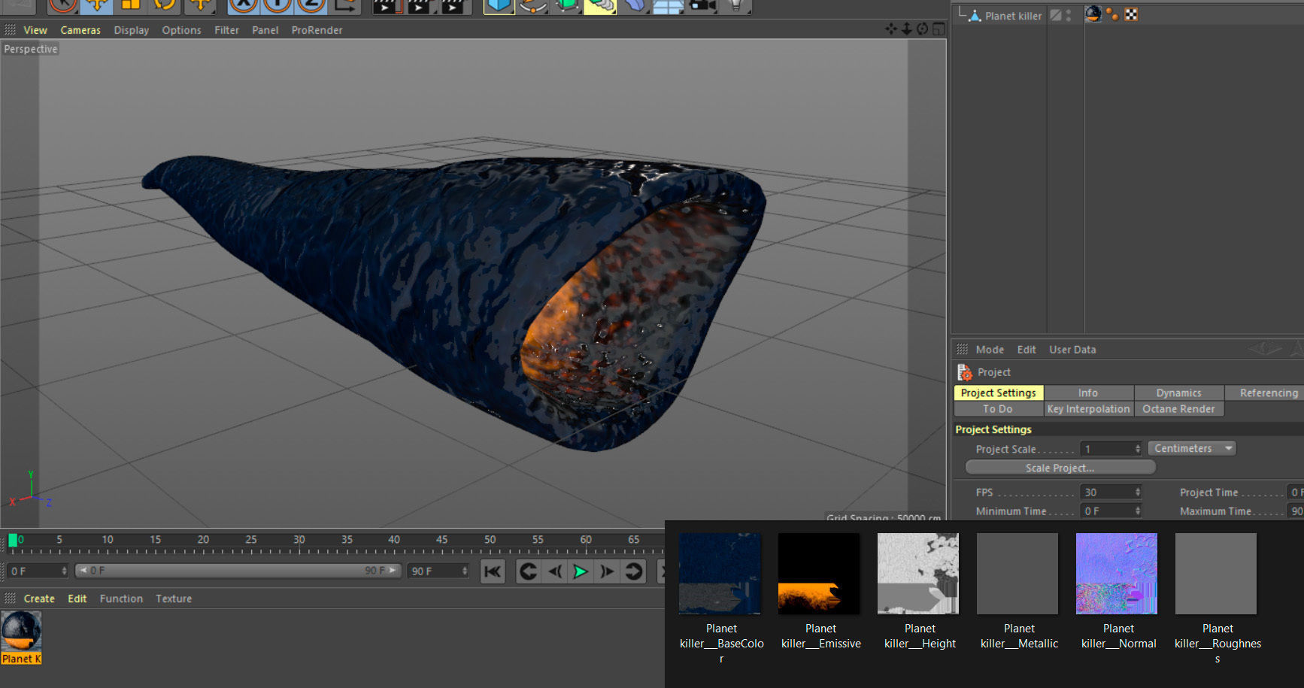Toggle Planet killer layer swatch in Object Manager

point(1056,15)
